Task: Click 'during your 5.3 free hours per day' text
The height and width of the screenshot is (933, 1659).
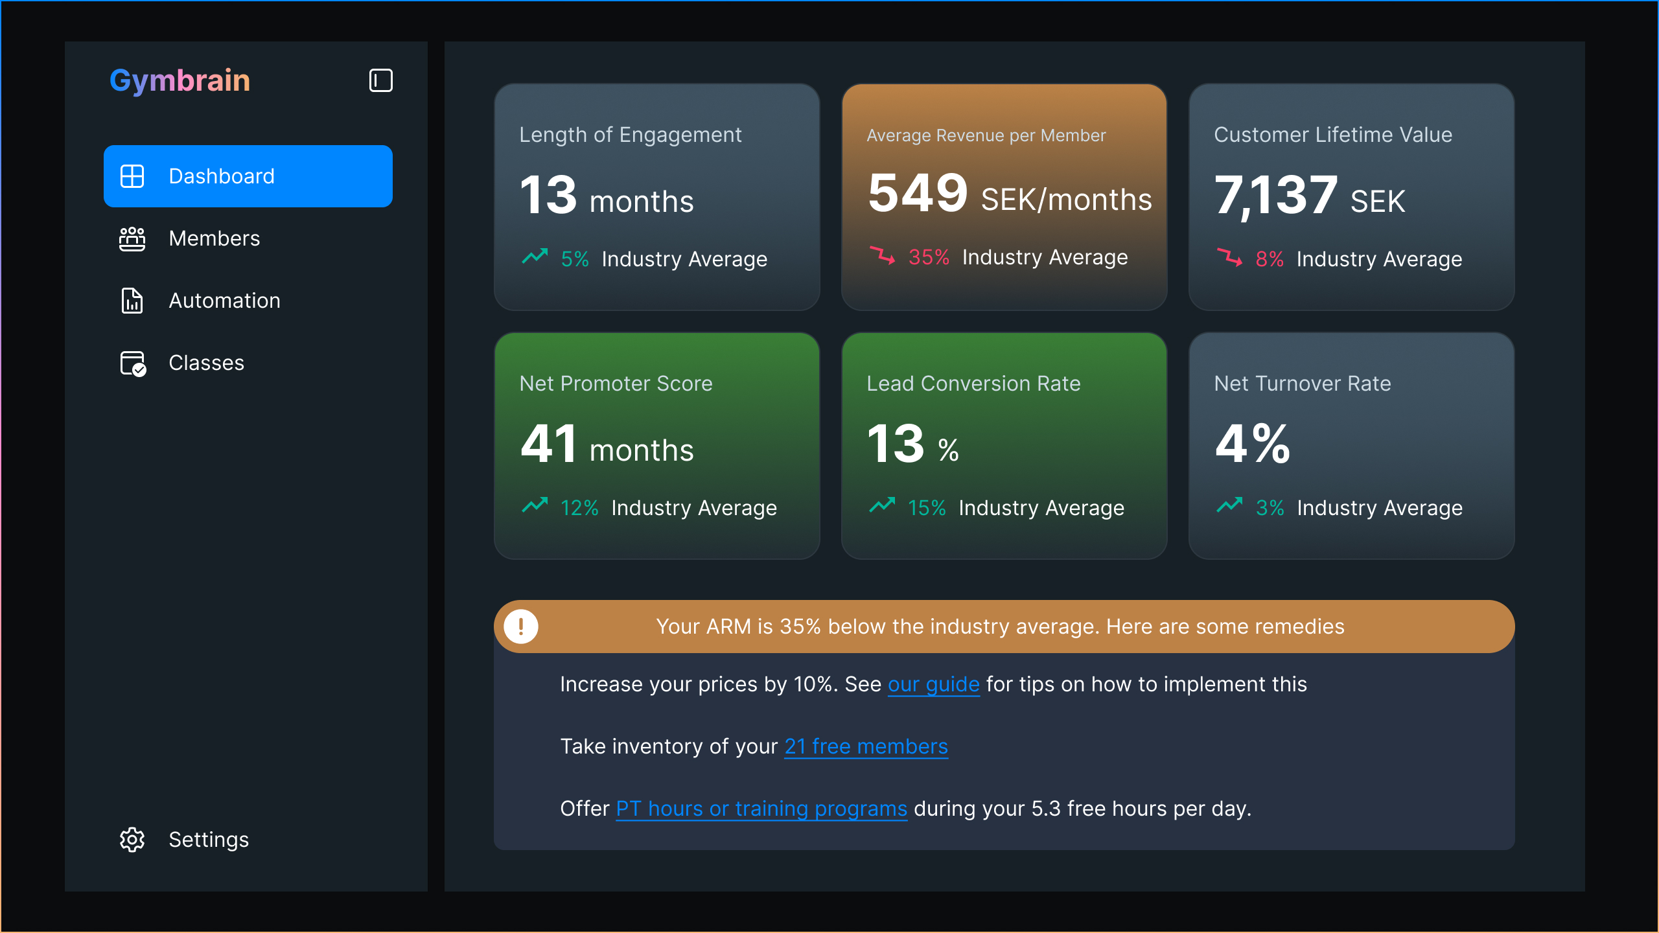Action: (1082, 809)
